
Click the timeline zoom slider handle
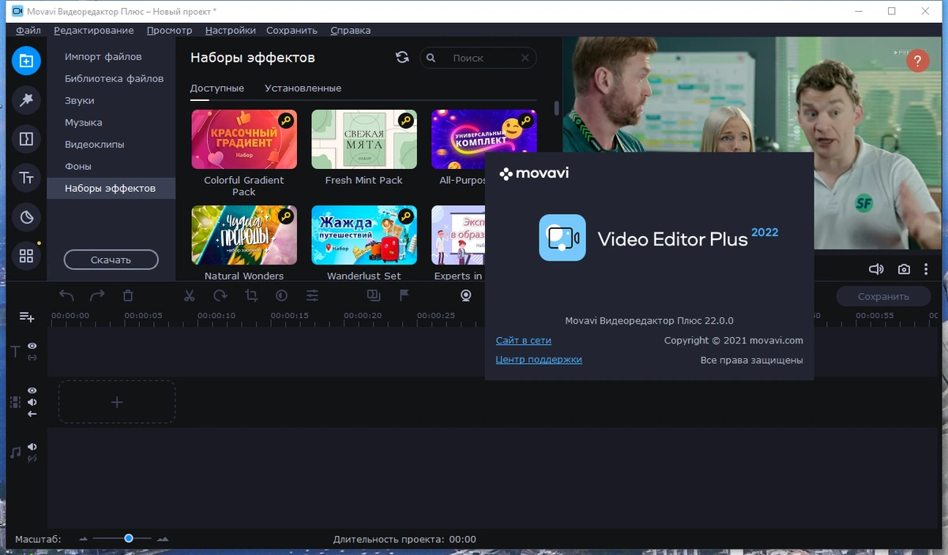tap(128, 538)
